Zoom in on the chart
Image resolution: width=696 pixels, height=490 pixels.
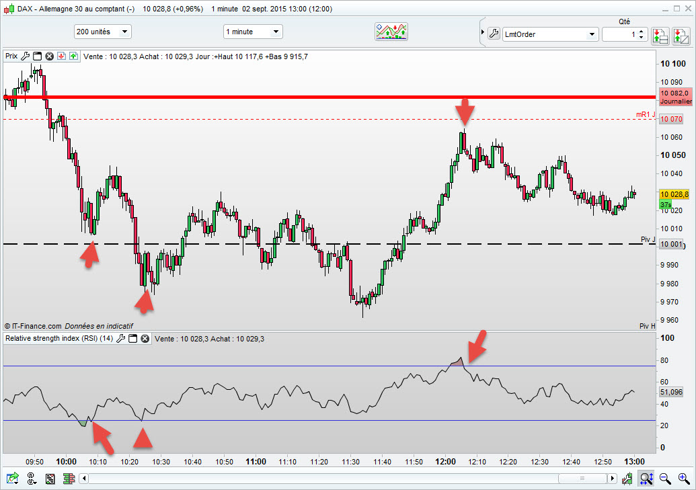[x=684, y=478]
